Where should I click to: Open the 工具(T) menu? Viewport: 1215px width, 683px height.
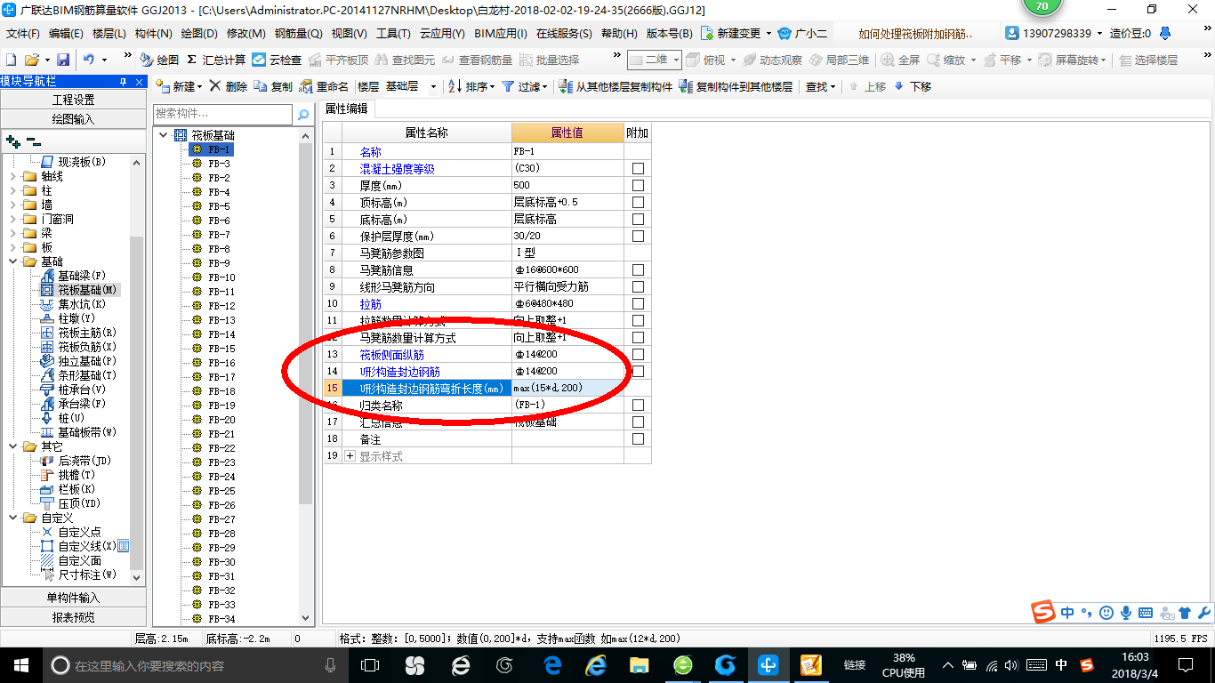pos(393,33)
